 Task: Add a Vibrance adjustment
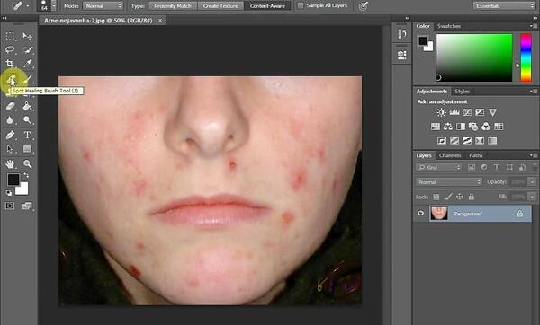pos(492,112)
